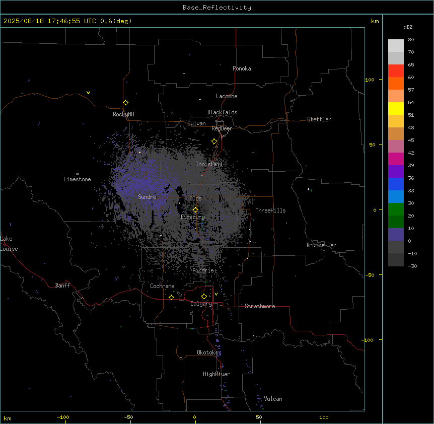Click the Innisfail city label

[x=209, y=164]
